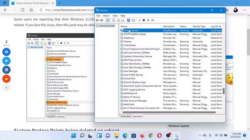Open the Action menu in Services
250x140 pixels.
click(106, 16)
